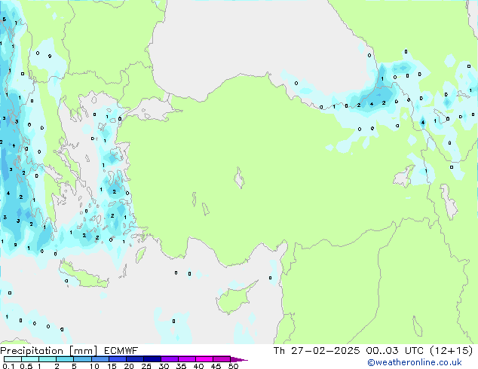Select the 5–10 mm legend color swatch
Image resolution: width=478 pixels, height=369 pixels.
coord(83,359)
